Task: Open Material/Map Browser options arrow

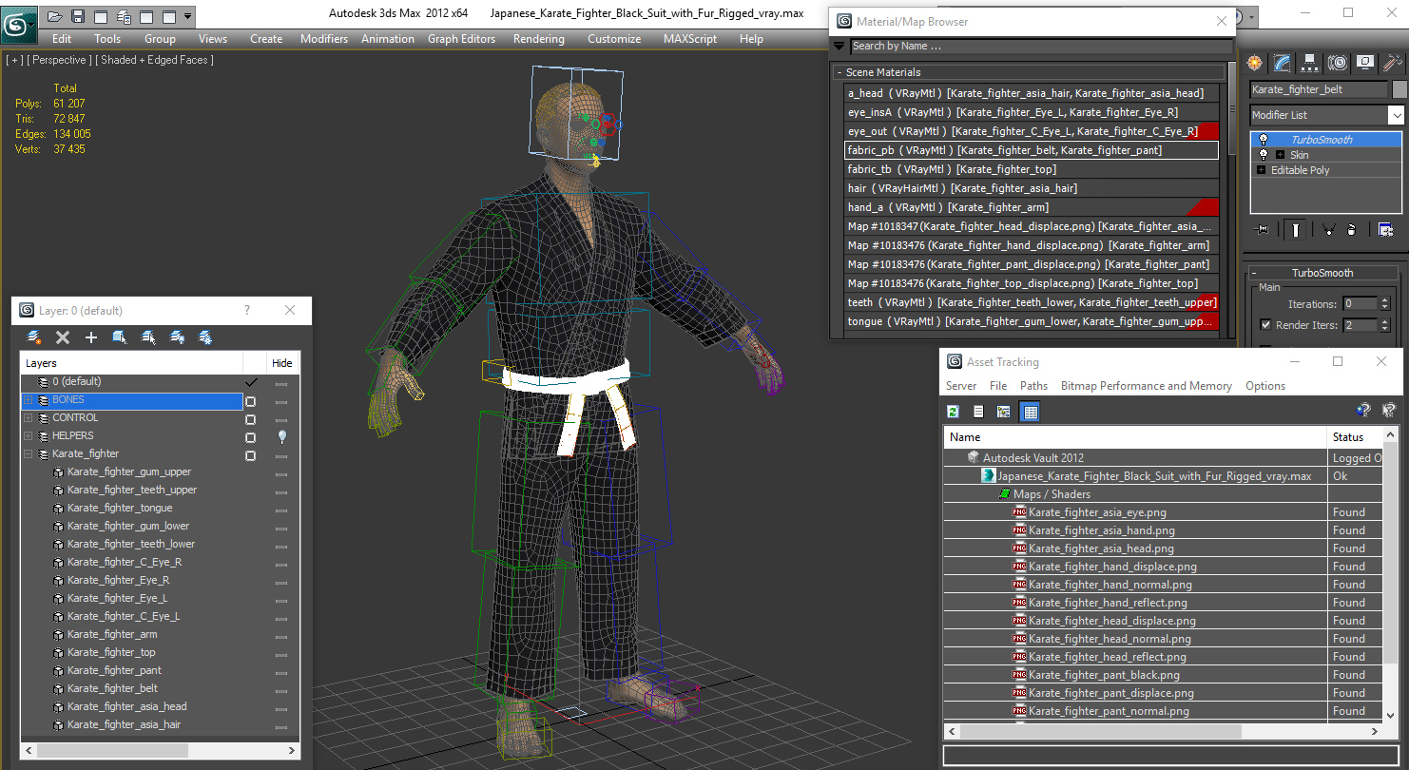Action: [840, 46]
